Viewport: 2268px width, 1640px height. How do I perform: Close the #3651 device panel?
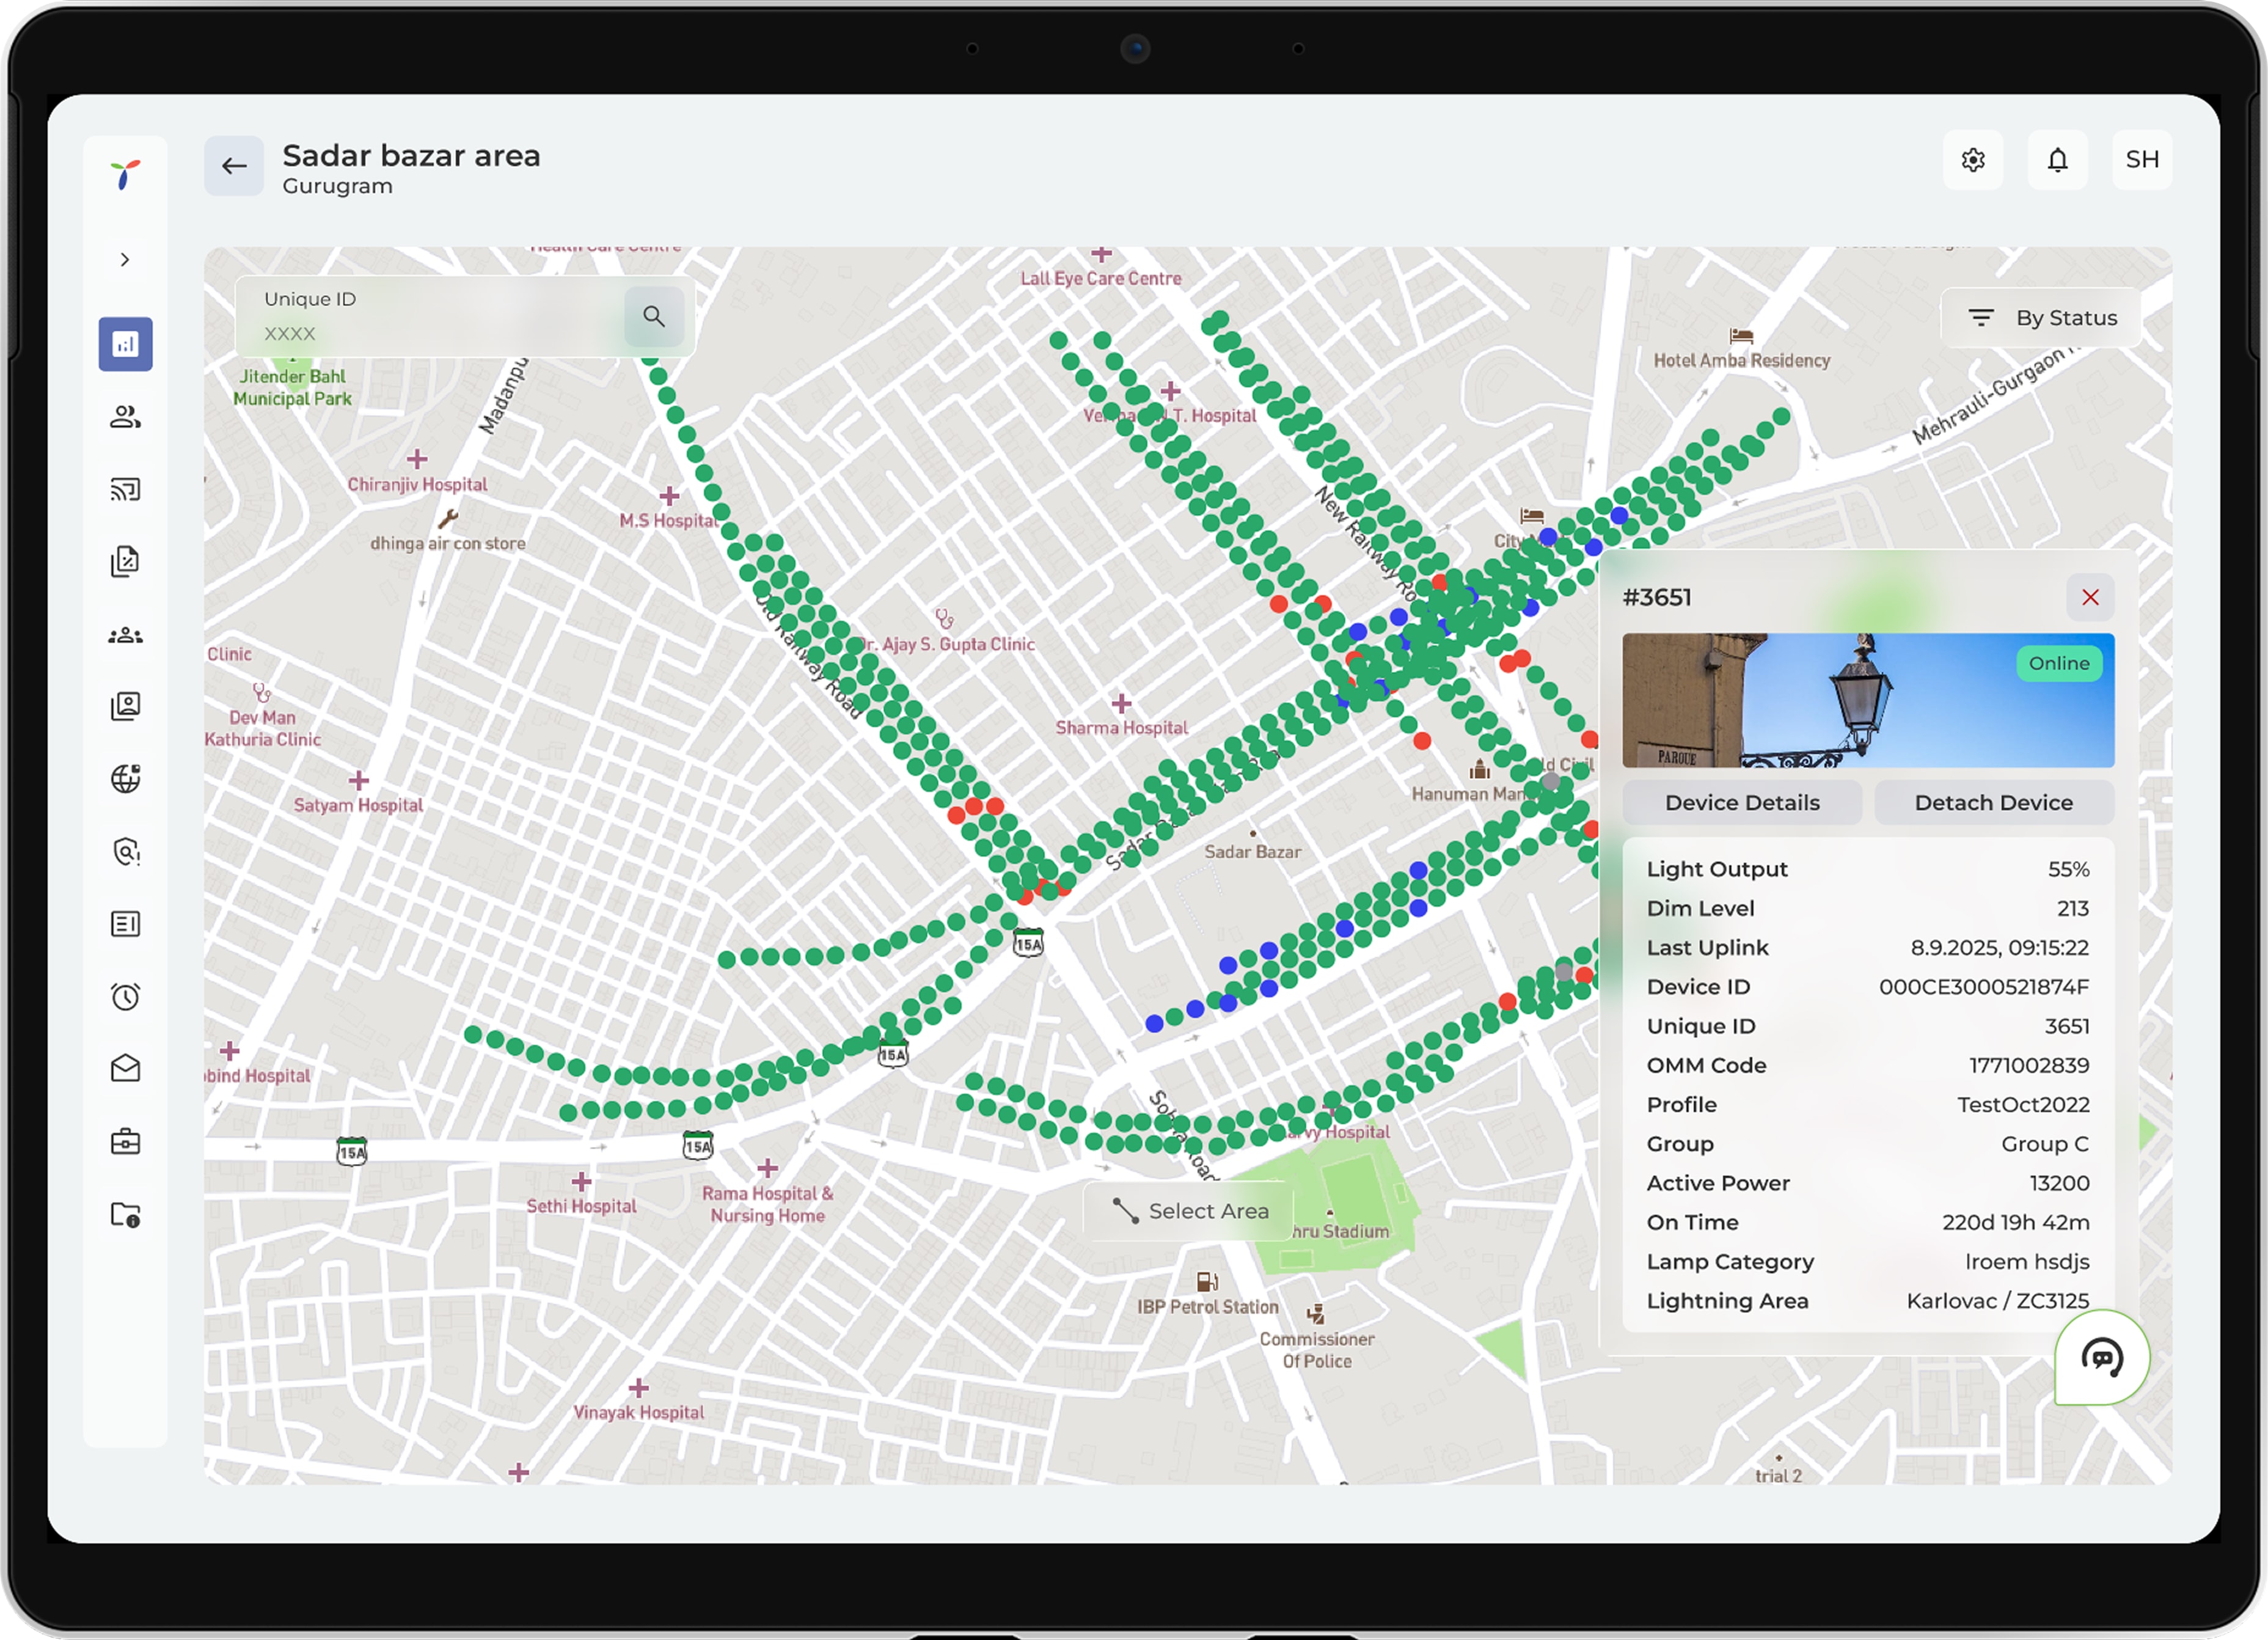pos(2089,597)
